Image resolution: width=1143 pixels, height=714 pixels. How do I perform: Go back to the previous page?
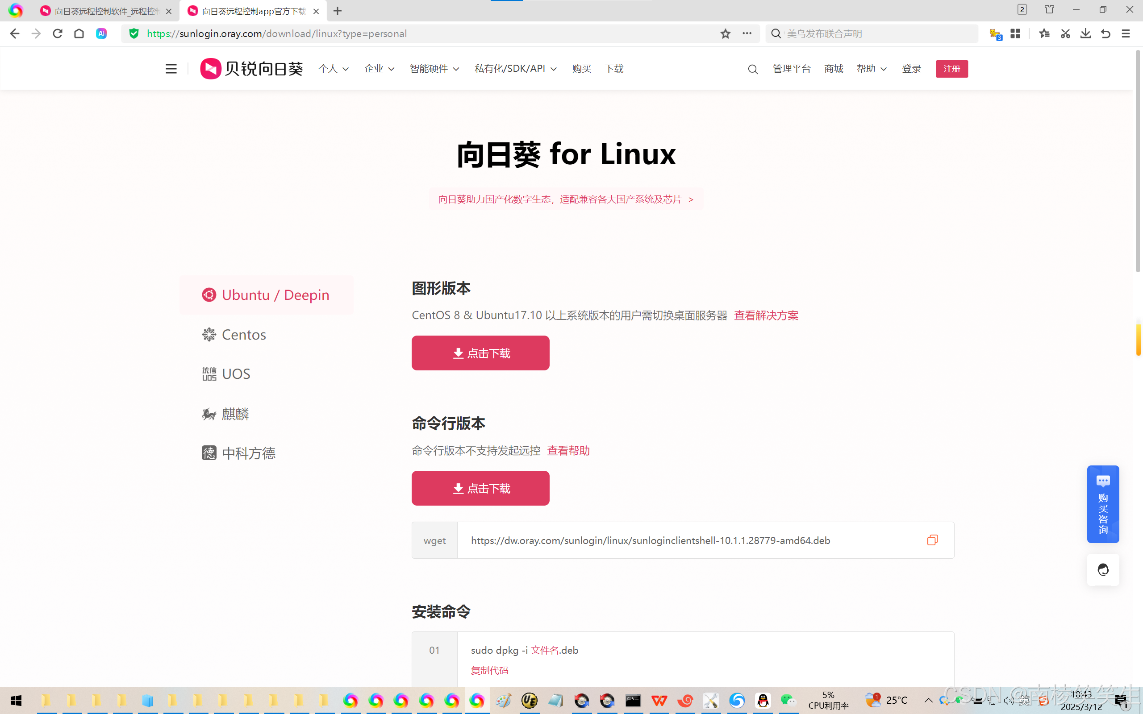point(15,33)
